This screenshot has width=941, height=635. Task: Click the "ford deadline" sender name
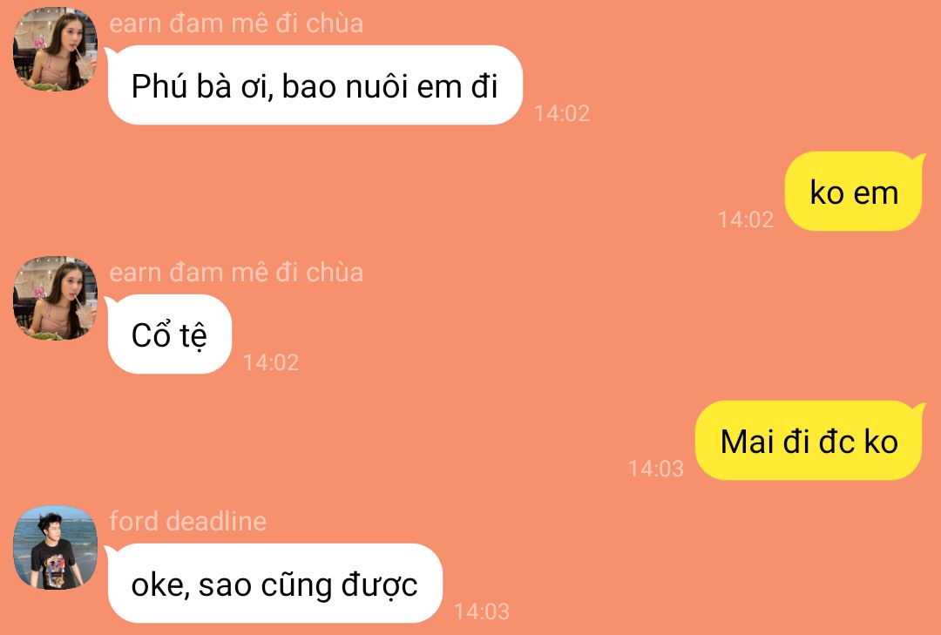pyautogui.click(x=188, y=521)
